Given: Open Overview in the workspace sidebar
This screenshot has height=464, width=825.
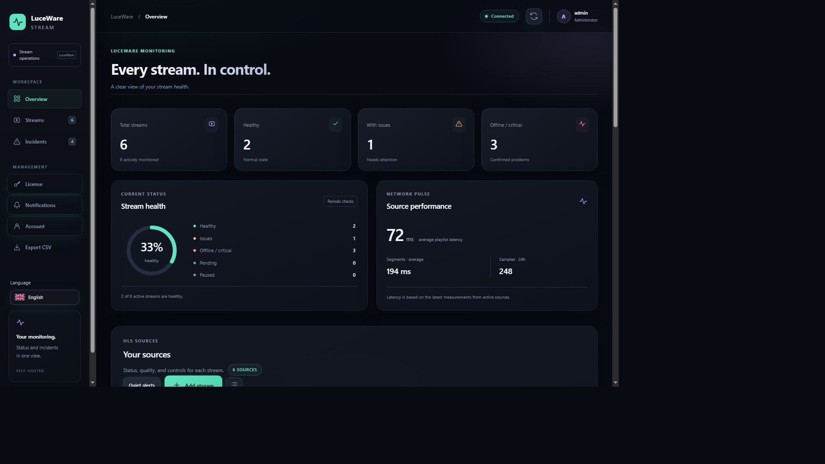Looking at the screenshot, I should point(45,99).
